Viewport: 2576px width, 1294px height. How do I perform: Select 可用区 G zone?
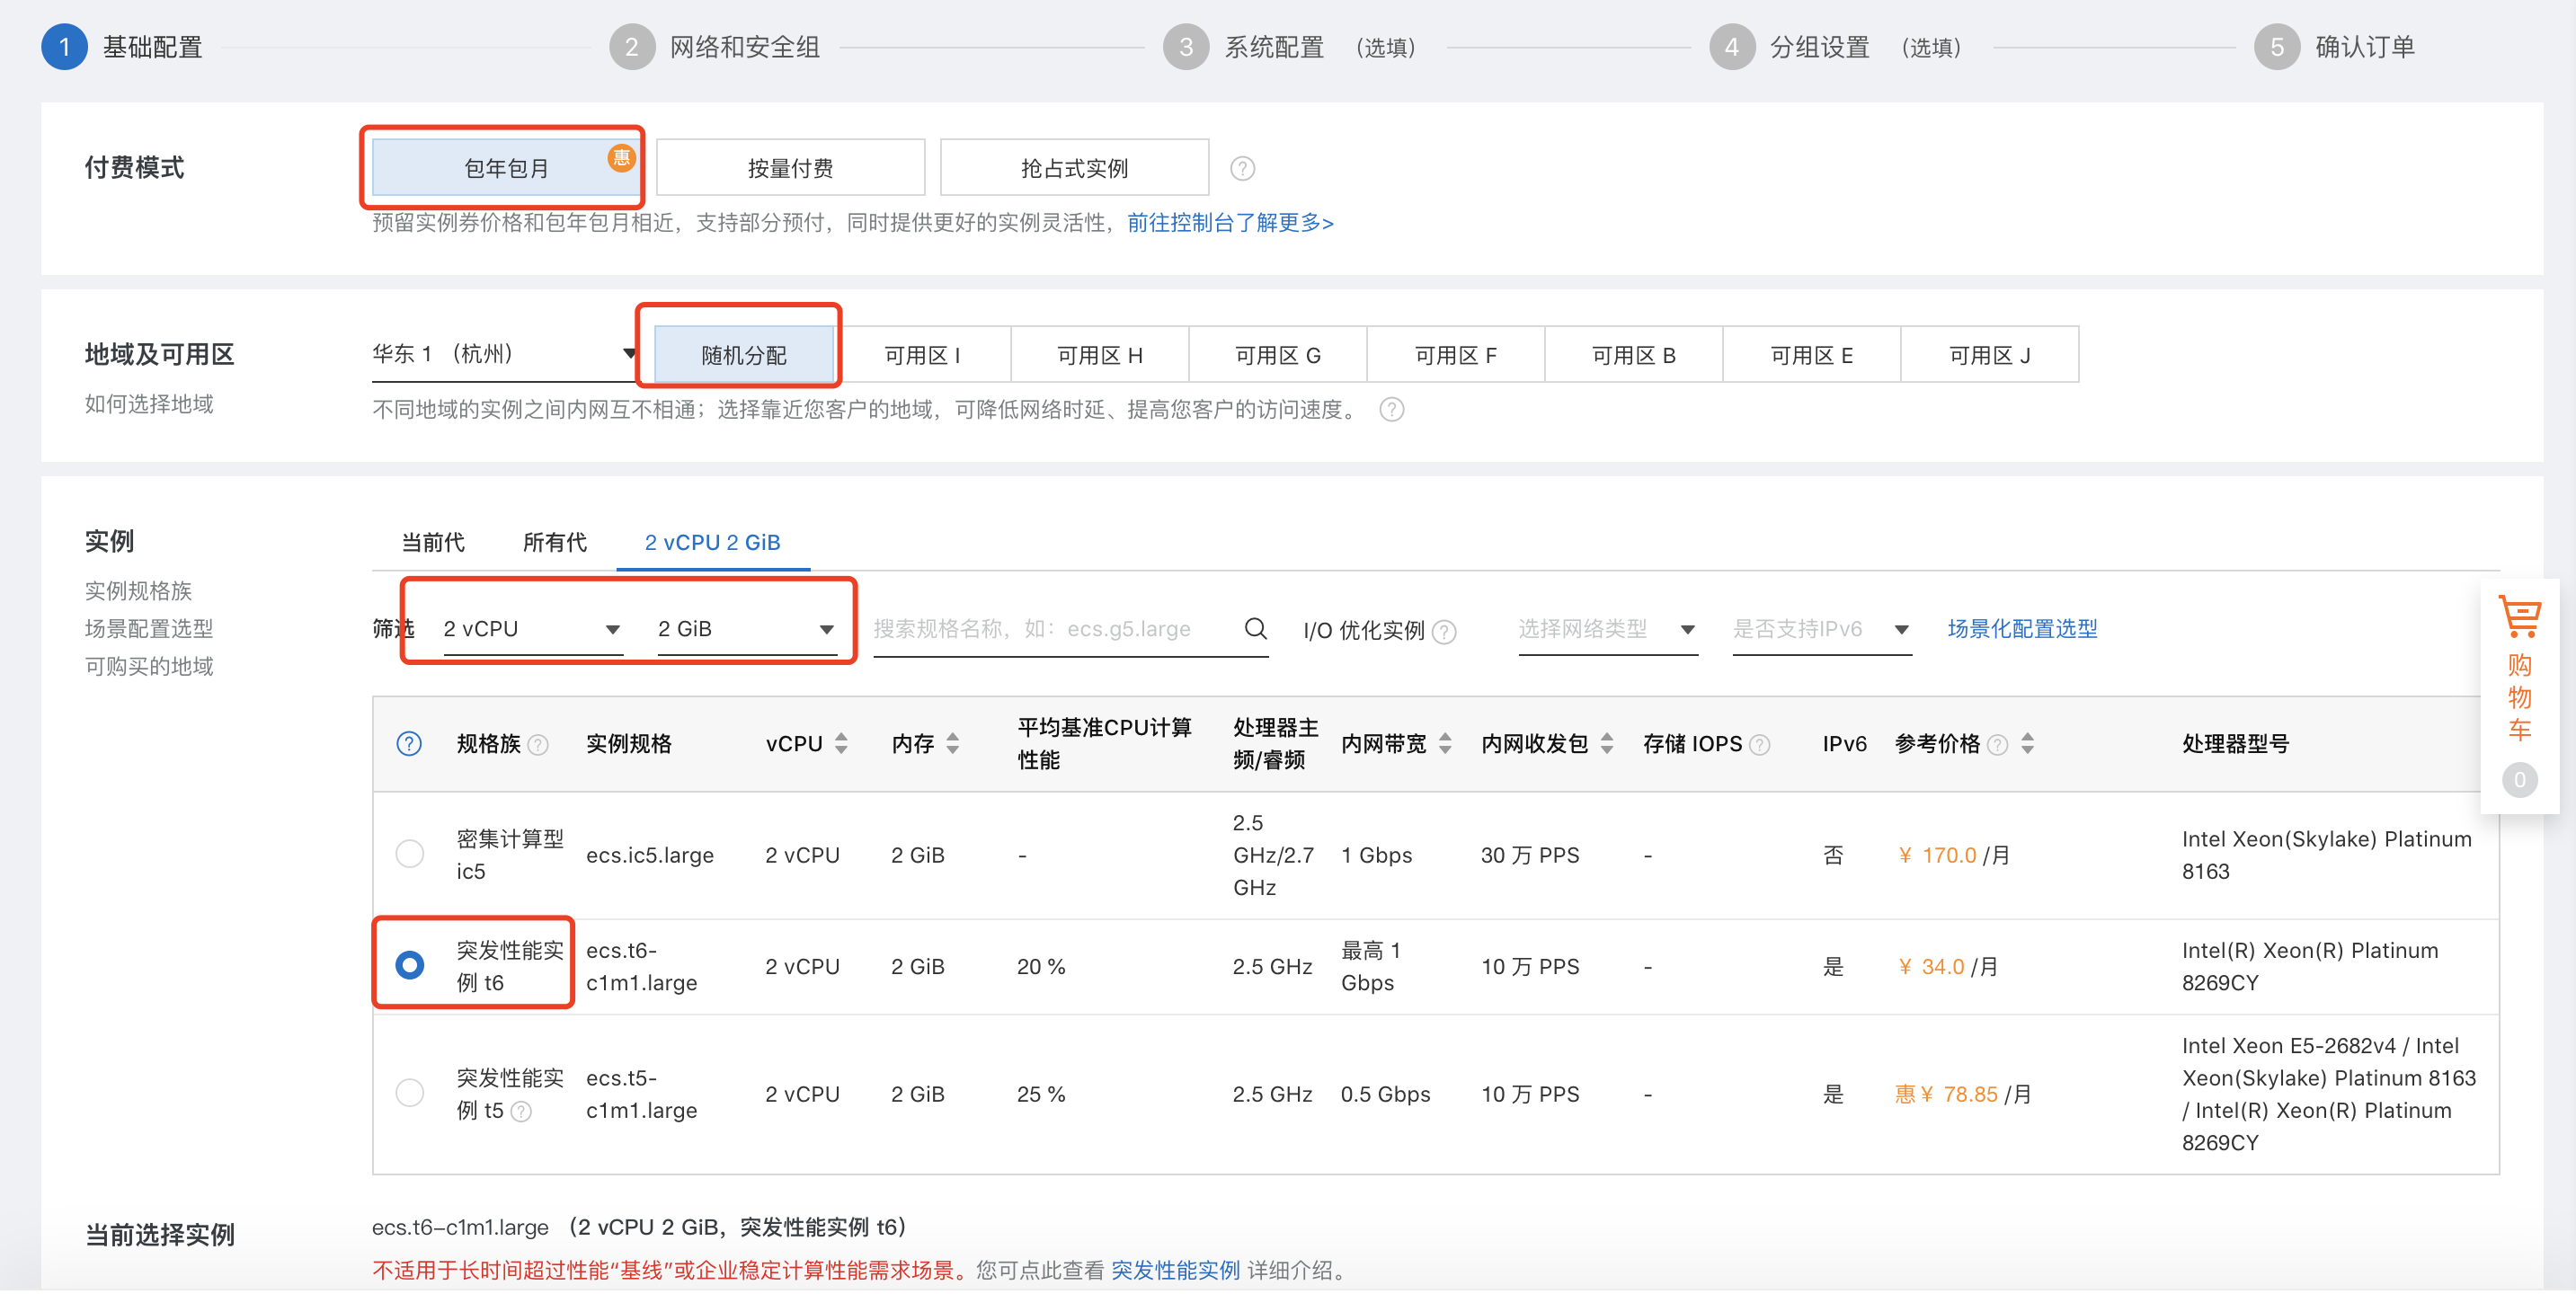click(x=1278, y=355)
